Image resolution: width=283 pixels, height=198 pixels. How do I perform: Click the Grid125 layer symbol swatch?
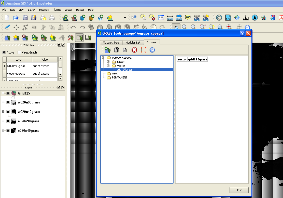(x=14, y=93)
